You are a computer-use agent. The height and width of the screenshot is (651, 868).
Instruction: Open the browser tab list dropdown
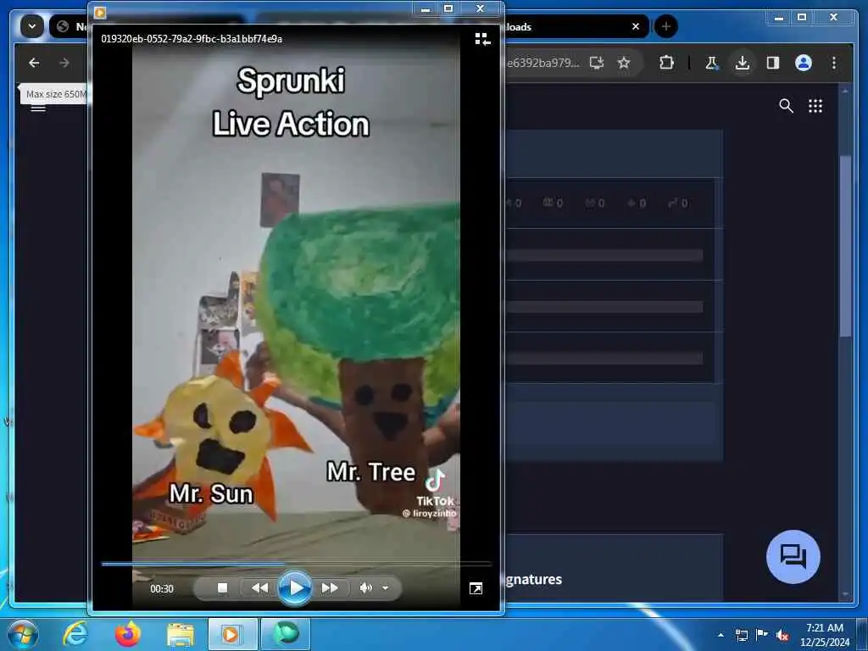tap(31, 26)
